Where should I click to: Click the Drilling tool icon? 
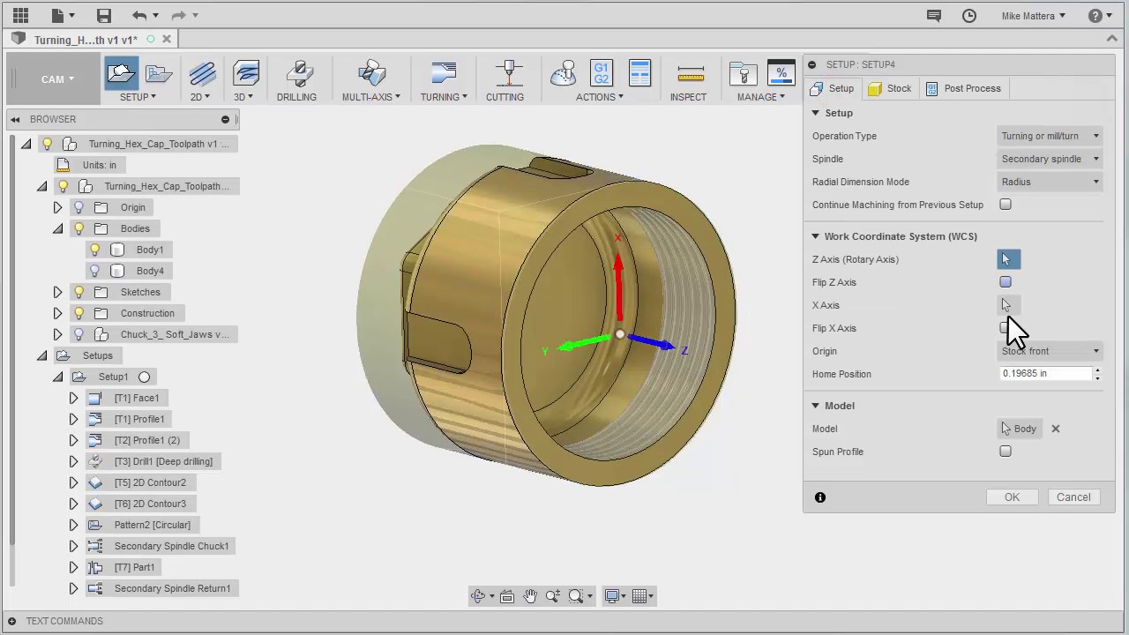(299, 74)
